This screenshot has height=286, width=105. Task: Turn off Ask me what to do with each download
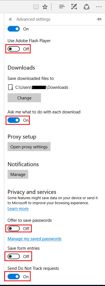pyautogui.click(x=14, y=120)
